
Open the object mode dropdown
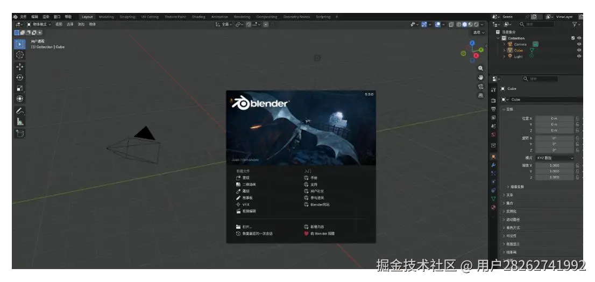click(39, 24)
